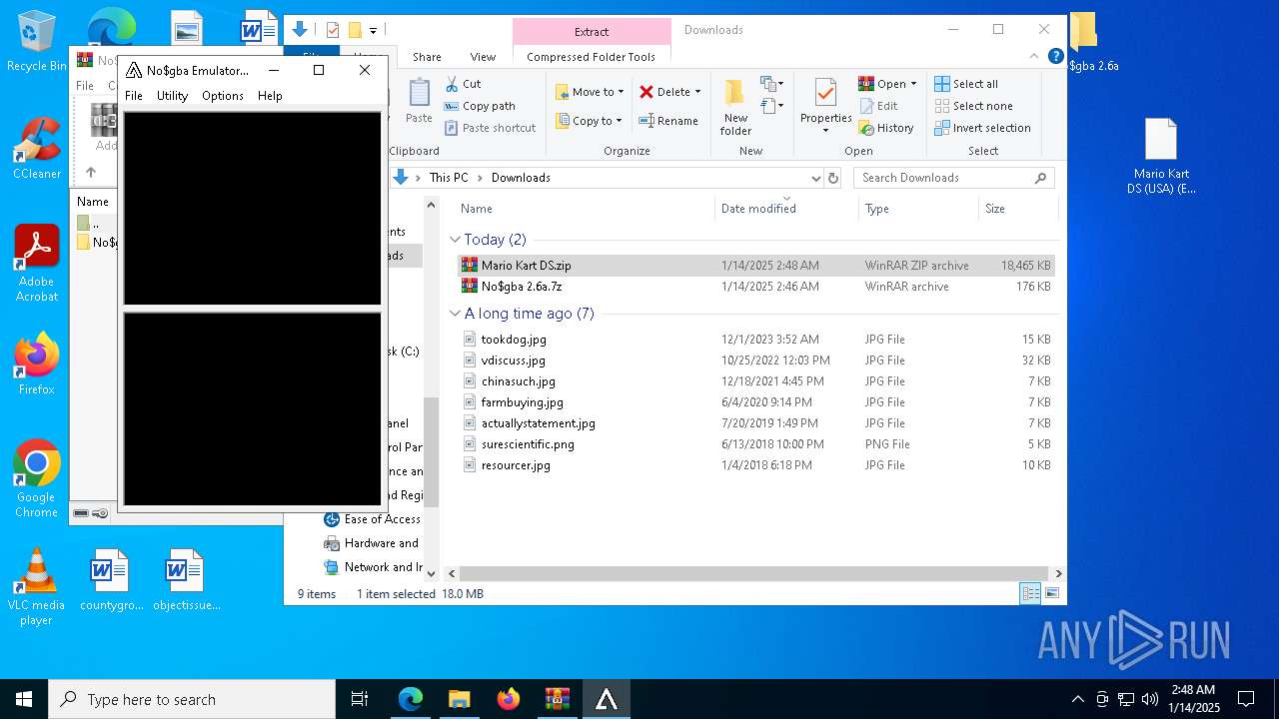Open the No$gba Help menu
1279x719 pixels.
(270, 96)
